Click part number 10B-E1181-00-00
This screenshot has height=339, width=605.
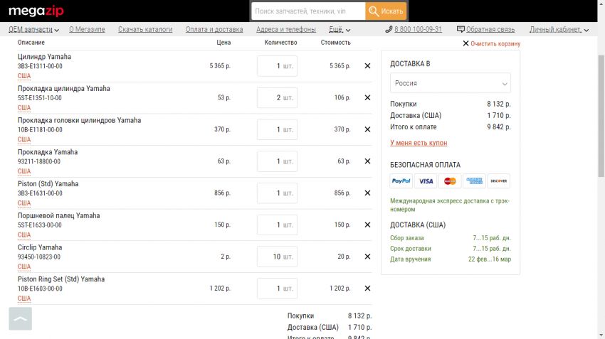point(40,130)
